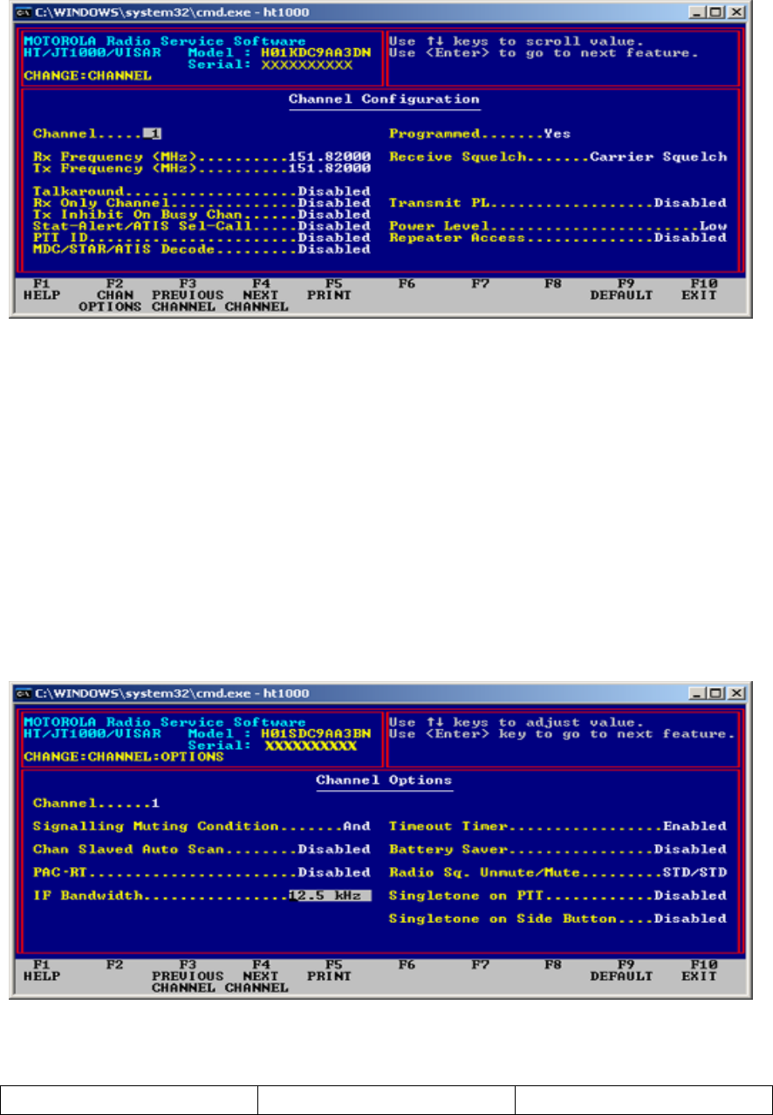Click the highlighted Channel number field in Channel Configuration
This screenshot has height=1115, width=773.
tap(153, 134)
